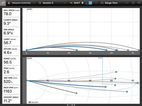Toggle the DRIVER1 legend entry
Image resolution: width=142 pixels, height=106 pixels.
[x=33, y=102]
